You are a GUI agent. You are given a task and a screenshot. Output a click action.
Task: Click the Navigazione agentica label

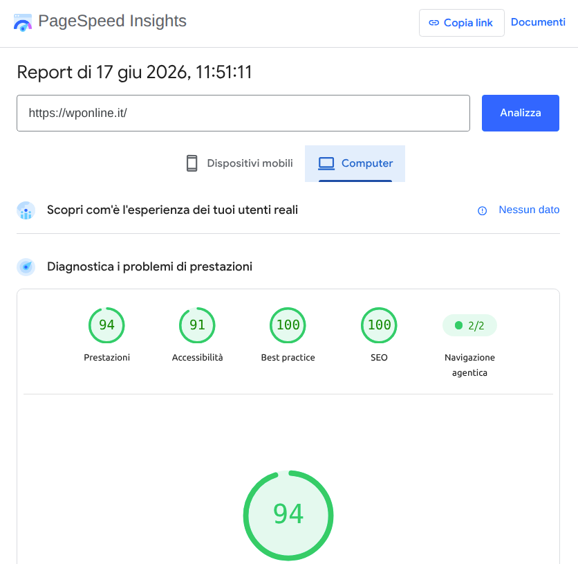pos(469,365)
